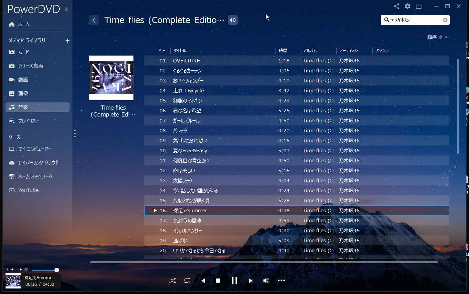Toggle repeat mode
Screen dimensions: 469x294
pos(187,281)
